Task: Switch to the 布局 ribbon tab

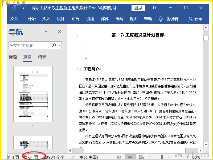Action: 75,19
